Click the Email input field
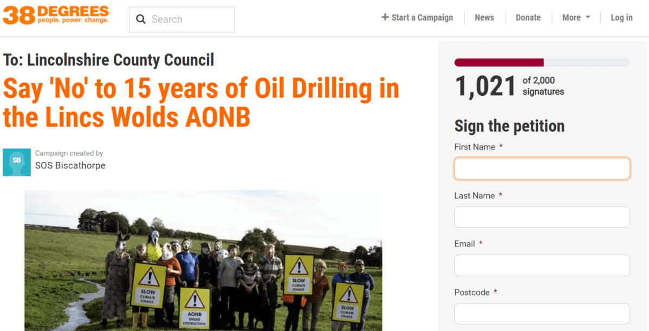649x331 pixels. pos(542,265)
